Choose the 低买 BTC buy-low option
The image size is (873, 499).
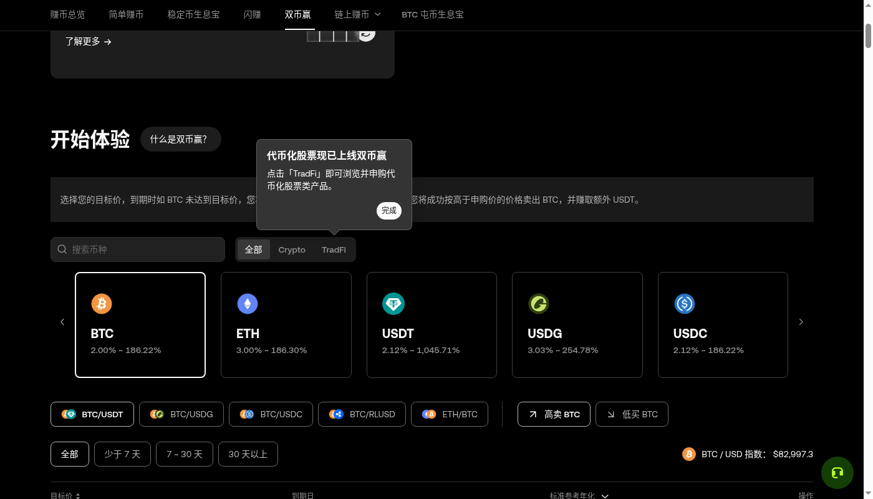click(632, 414)
